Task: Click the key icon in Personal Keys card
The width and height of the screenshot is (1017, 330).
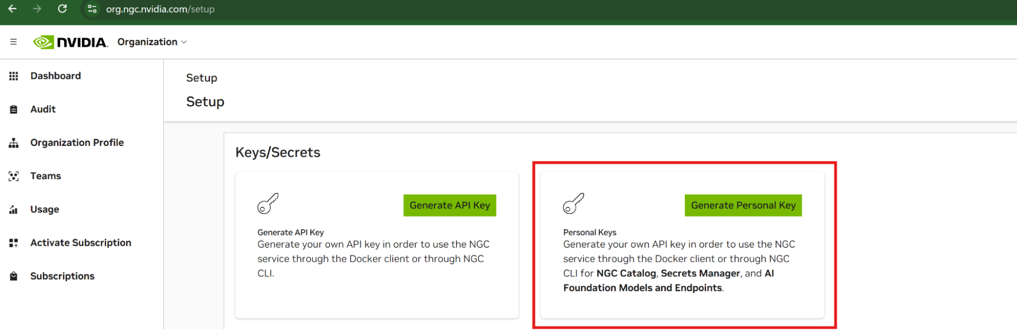Action: point(573,204)
